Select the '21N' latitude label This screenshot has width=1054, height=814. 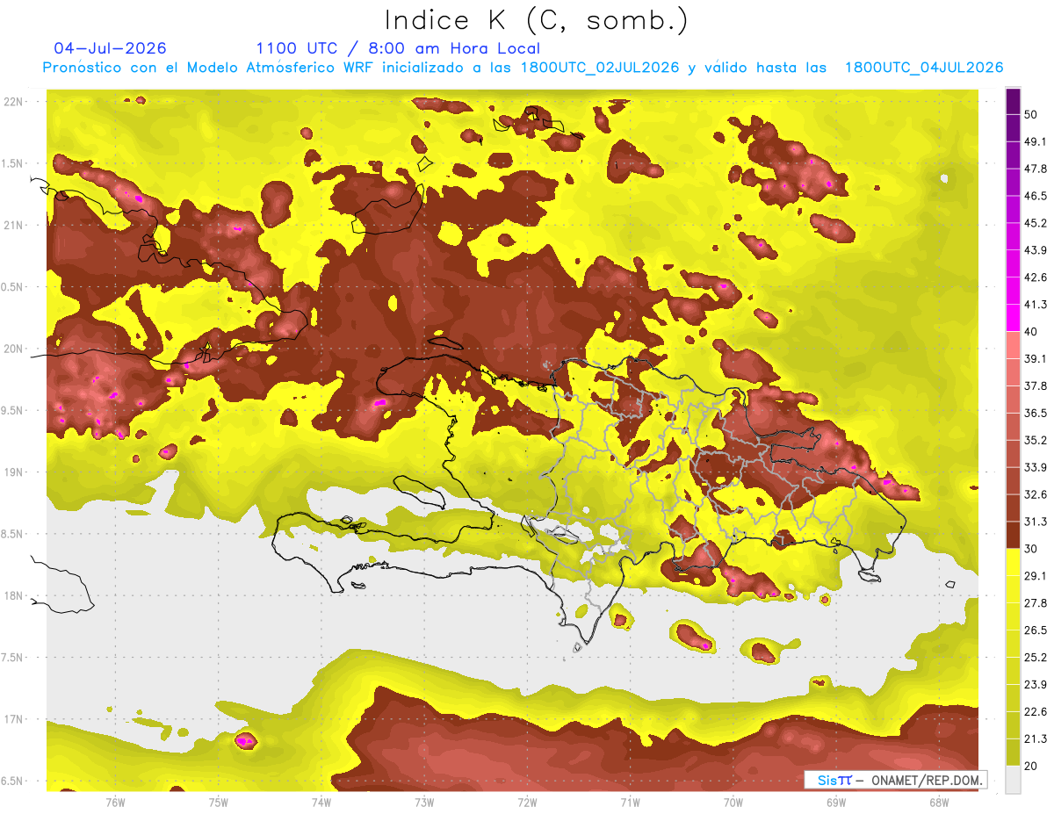tap(13, 226)
